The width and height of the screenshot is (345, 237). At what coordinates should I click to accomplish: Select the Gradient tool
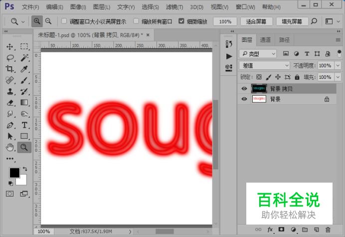(x=24, y=103)
